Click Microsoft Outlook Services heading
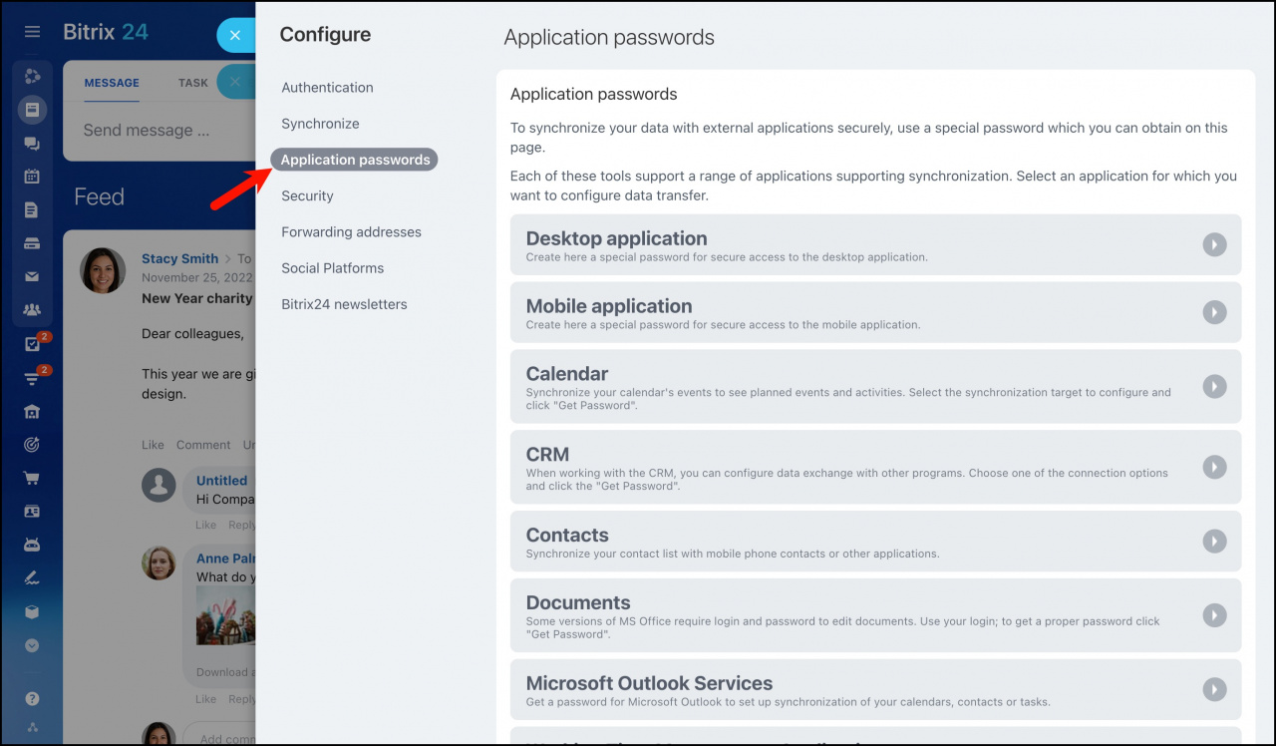Viewport: 1276px width, 746px height. coord(649,684)
